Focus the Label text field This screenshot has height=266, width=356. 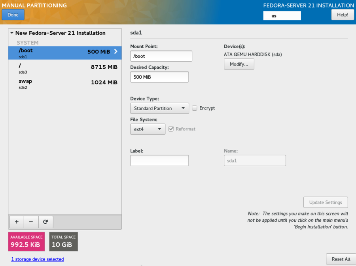[x=159, y=160]
